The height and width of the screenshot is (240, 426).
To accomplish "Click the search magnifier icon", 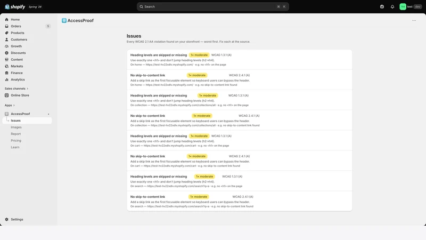I will [141, 6].
